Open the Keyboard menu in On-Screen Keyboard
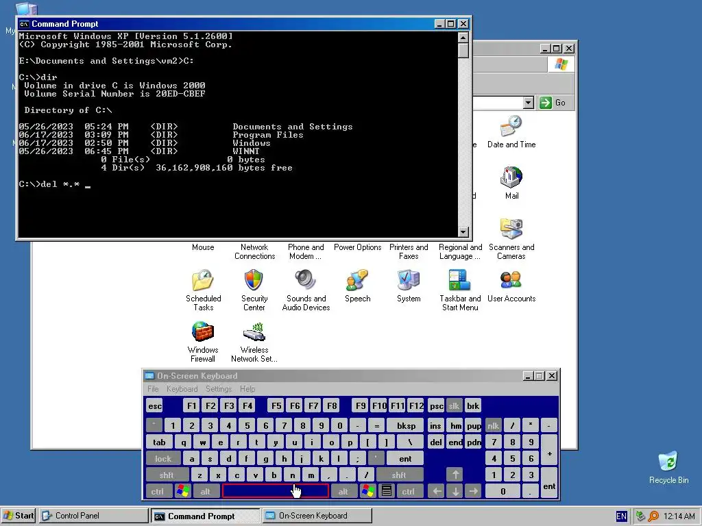The height and width of the screenshot is (526, 702). [x=182, y=389]
